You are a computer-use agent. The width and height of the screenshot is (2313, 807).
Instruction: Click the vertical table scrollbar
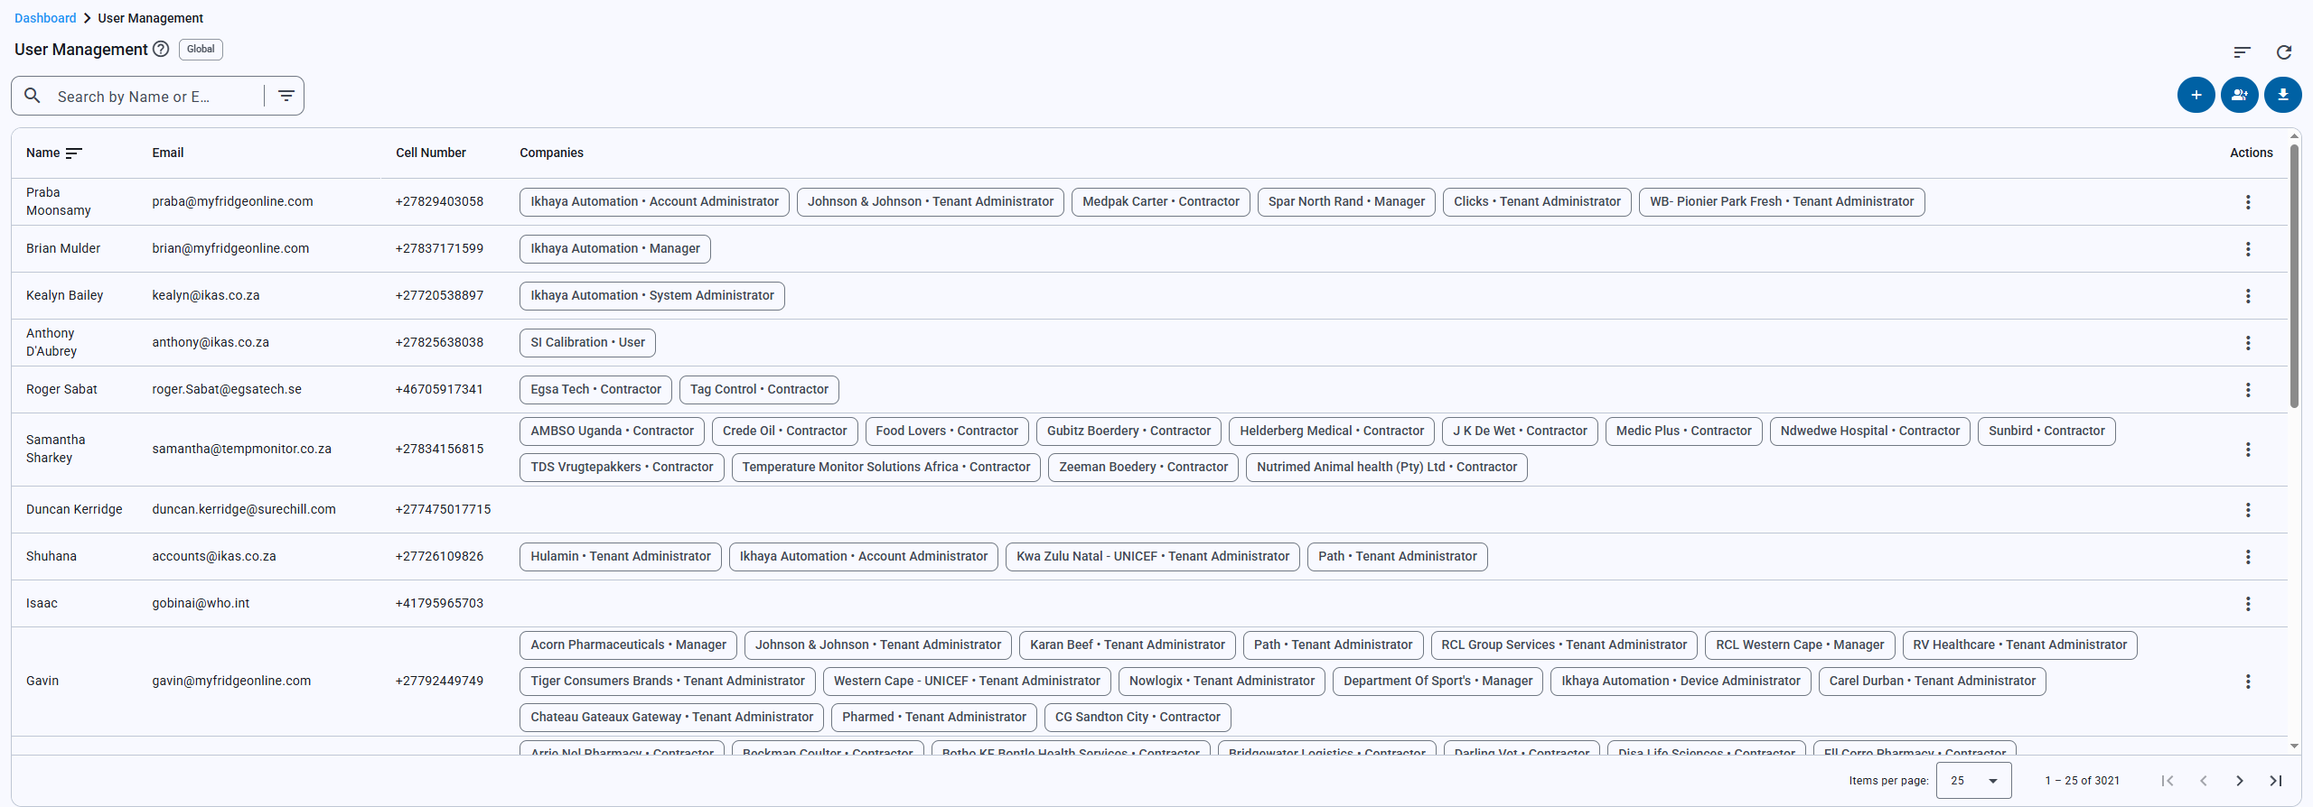coord(2294,271)
